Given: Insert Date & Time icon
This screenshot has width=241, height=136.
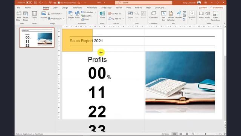Looking at the screenshot, I should point(184,12).
